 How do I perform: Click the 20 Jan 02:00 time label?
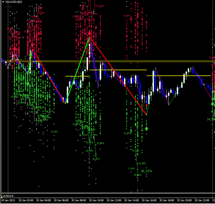(26, 200)
